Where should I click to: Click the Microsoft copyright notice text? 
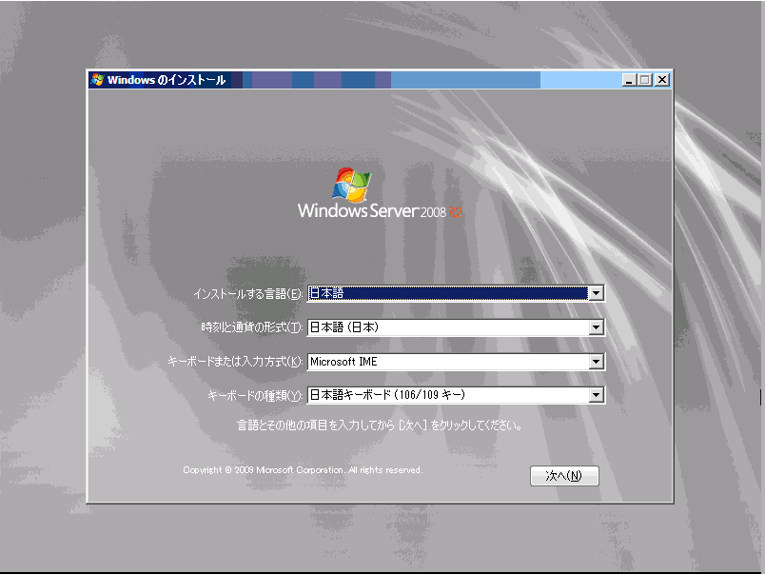click(x=303, y=470)
